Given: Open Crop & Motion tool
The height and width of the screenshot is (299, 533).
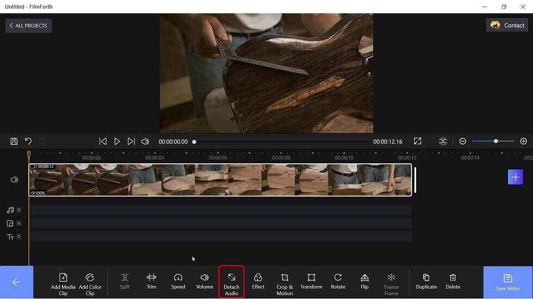Looking at the screenshot, I should point(284,284).
